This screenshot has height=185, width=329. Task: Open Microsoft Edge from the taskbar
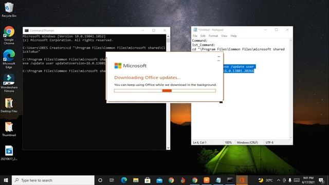pos(124,180)
